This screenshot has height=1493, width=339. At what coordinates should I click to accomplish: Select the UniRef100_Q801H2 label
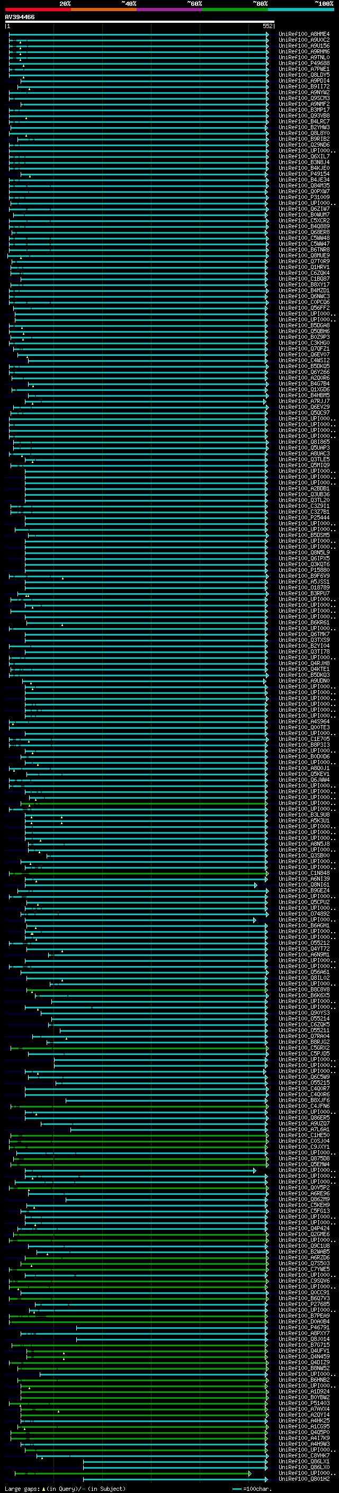tap(304, 1479)
